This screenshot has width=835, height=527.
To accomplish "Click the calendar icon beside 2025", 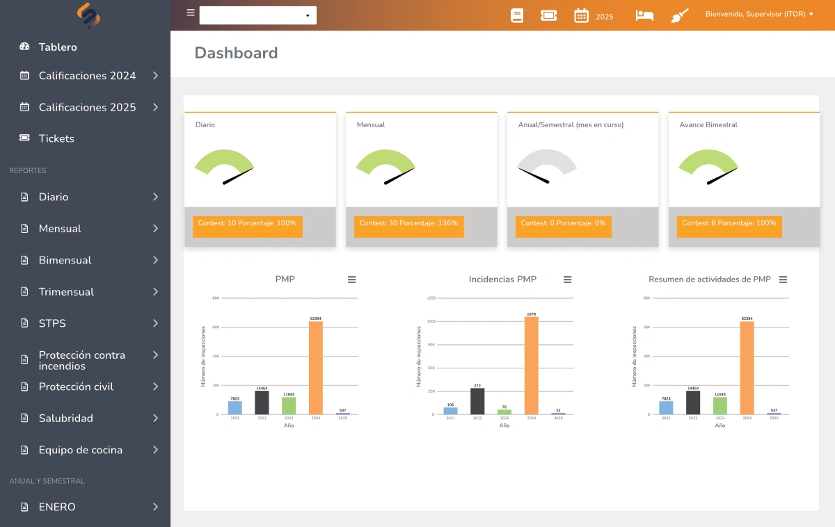I will tap(581, 15).
